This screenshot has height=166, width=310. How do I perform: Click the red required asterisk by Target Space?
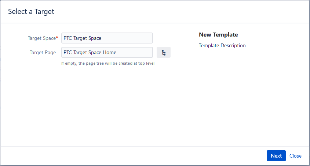click(x=57, y=38)
